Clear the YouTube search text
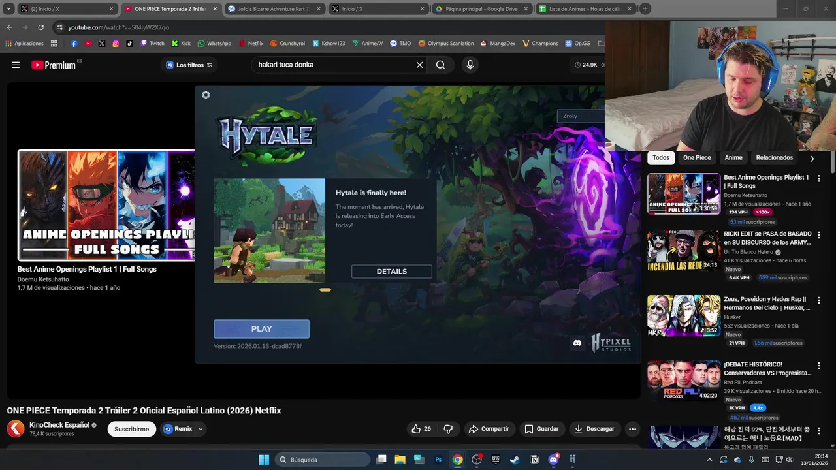This screenshot has width=836, height=470. (420, 65)
